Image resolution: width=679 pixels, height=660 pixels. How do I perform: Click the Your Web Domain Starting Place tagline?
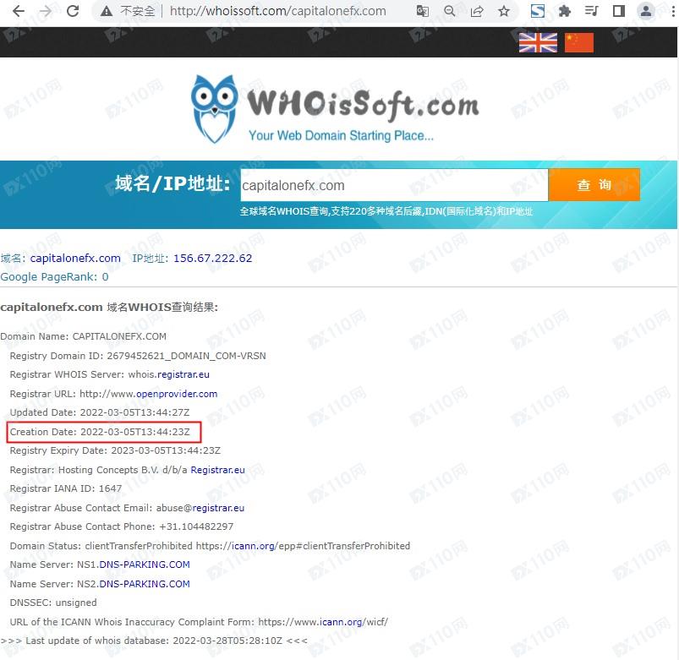(x=341, y=135)
